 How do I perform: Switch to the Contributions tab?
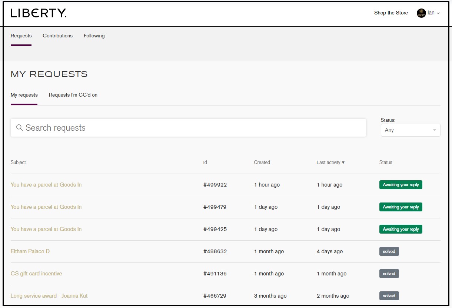pos(57,36)
